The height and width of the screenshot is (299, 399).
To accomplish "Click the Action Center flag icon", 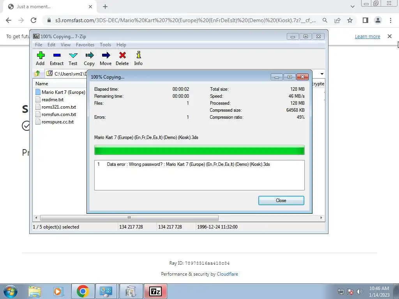I will point(350,292).
